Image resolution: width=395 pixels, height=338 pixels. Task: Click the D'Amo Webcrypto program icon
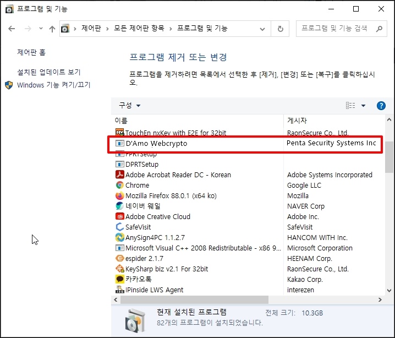(x=120, y=144)
